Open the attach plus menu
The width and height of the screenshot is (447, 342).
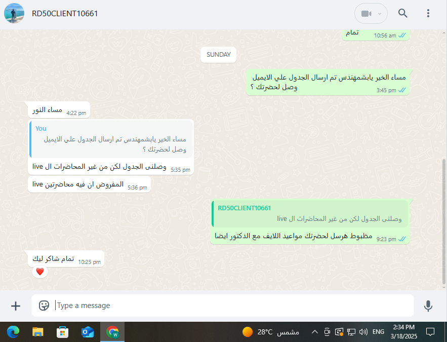click(x=16, y=306)
